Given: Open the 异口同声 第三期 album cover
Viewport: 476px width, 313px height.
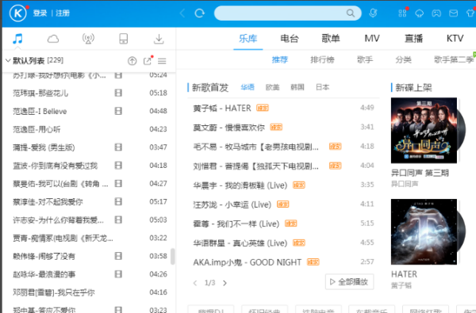Looking at the screenshot, I should point(424,131).
